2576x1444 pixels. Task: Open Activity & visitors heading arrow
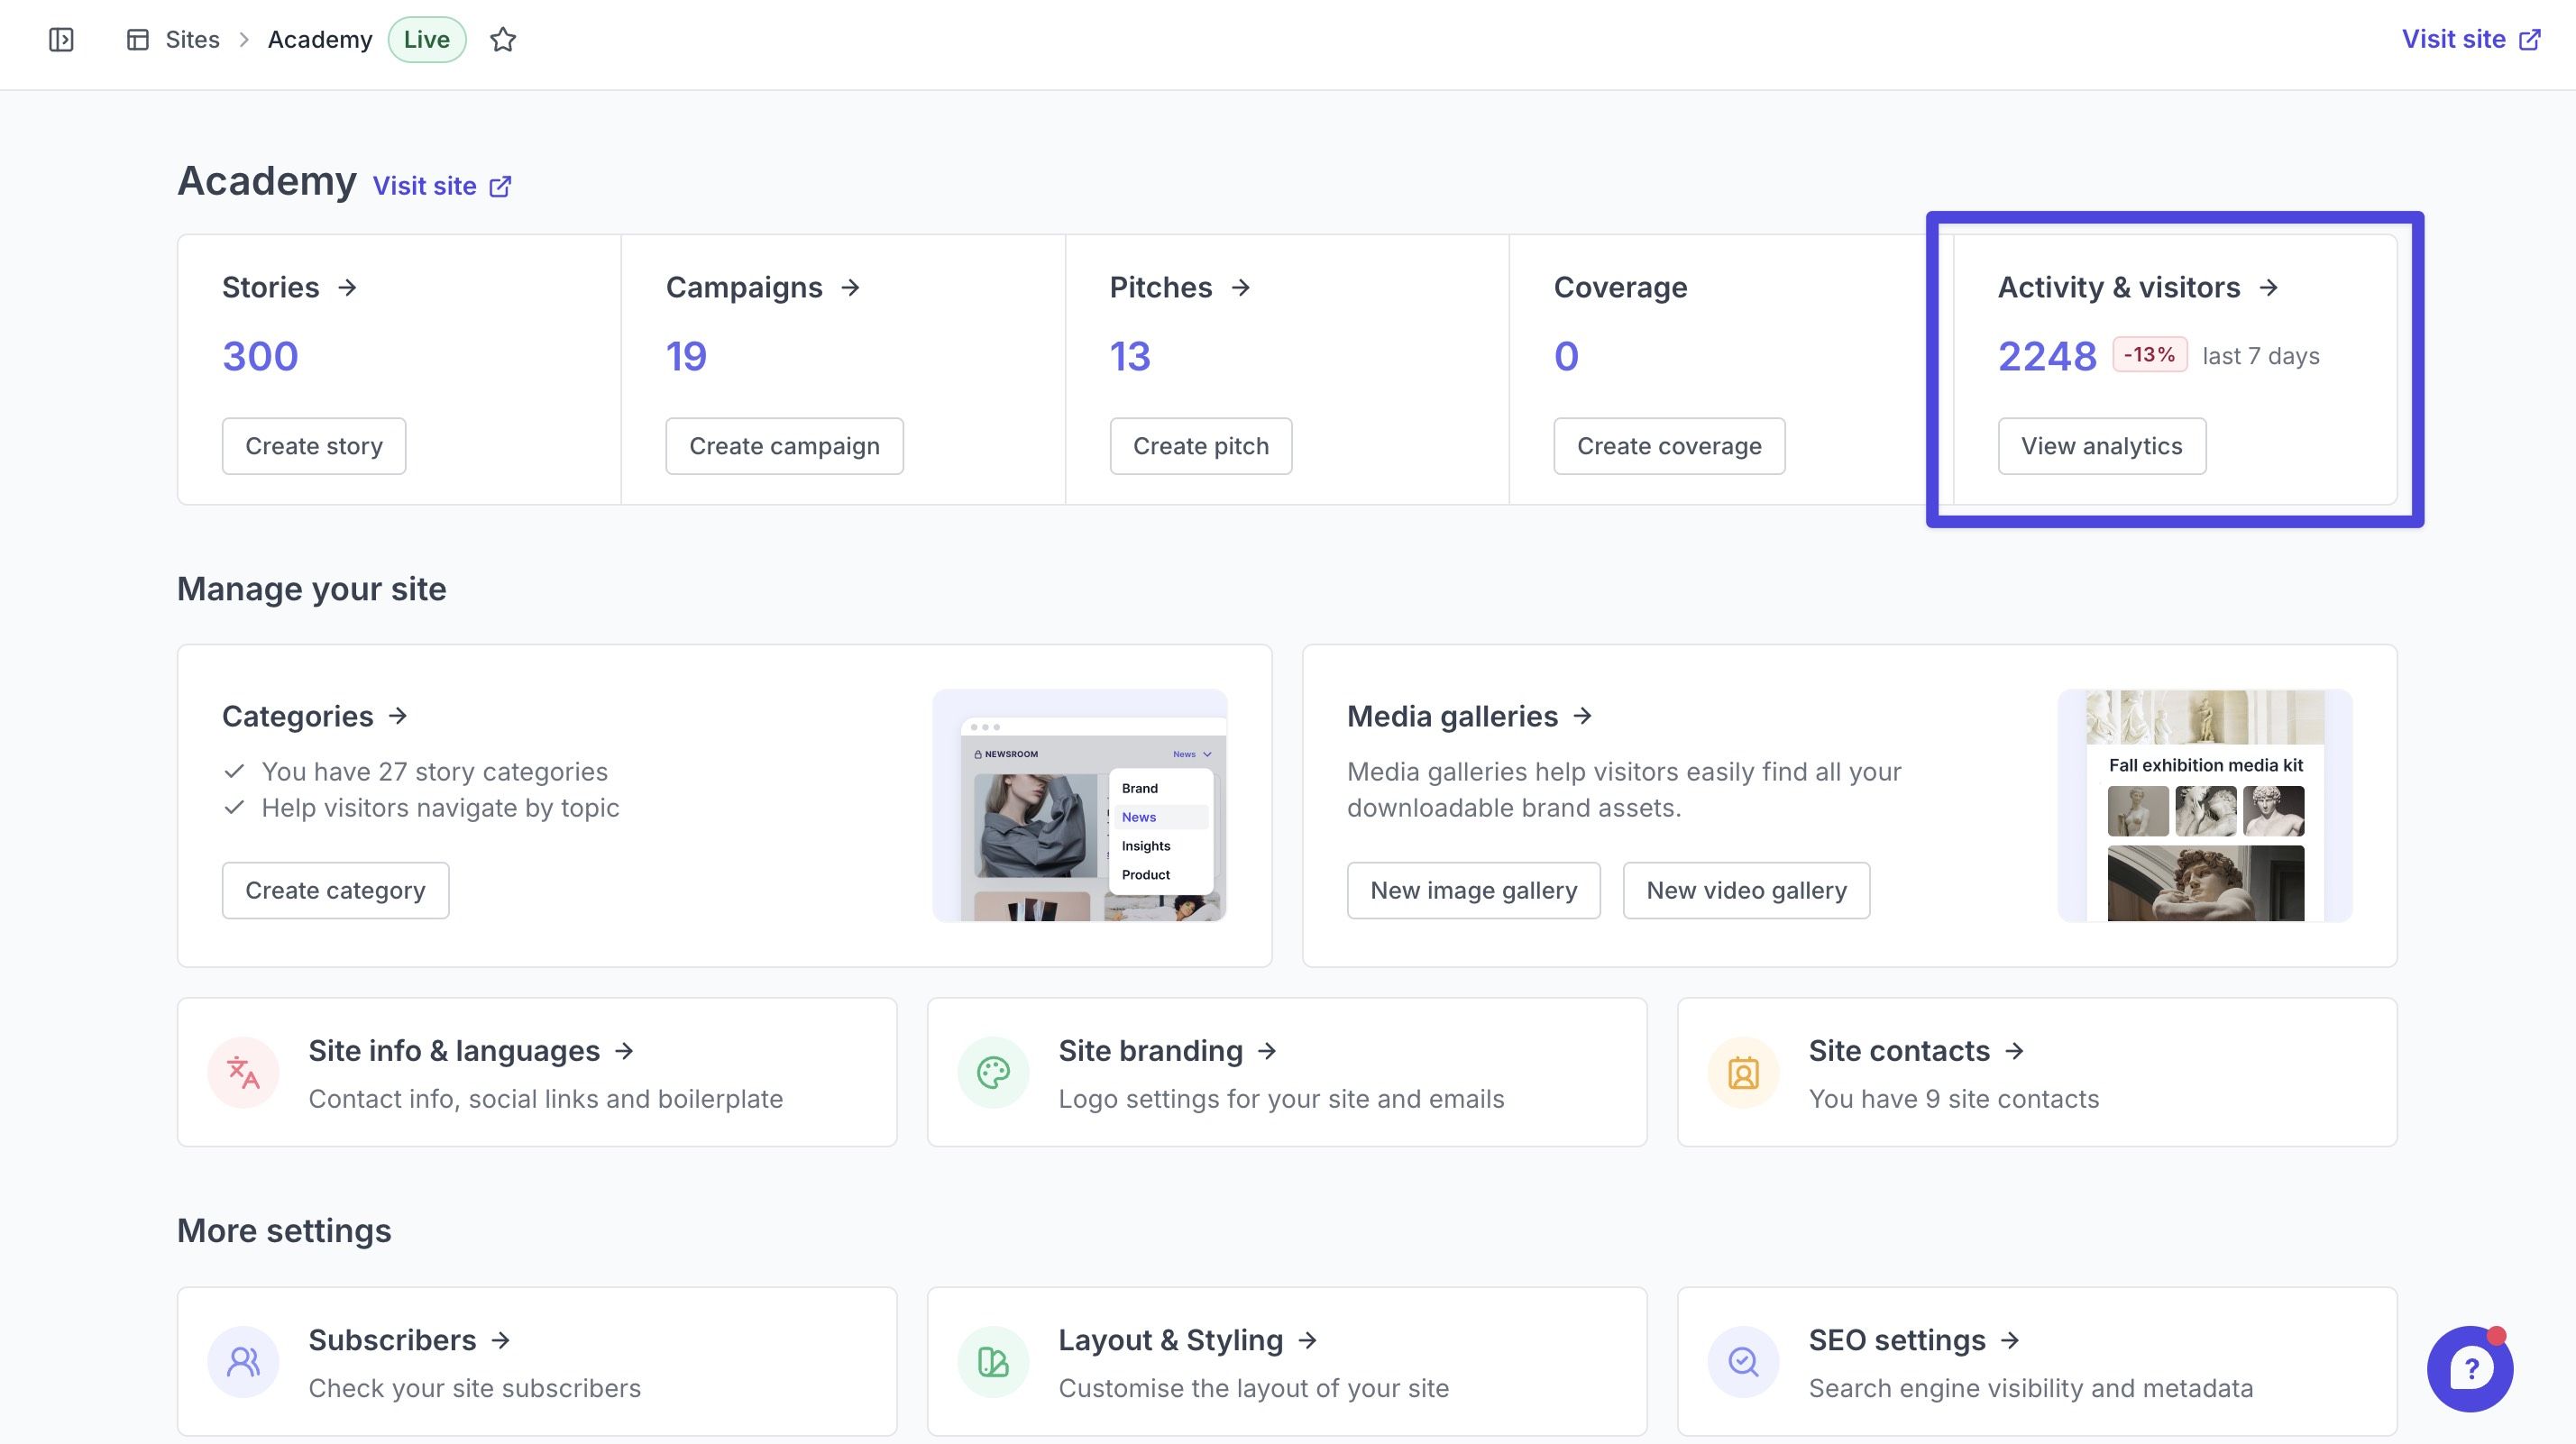click(x=2269, y=288)
